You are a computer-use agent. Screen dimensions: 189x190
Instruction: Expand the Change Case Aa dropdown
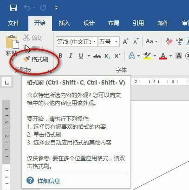click(152, 41)
